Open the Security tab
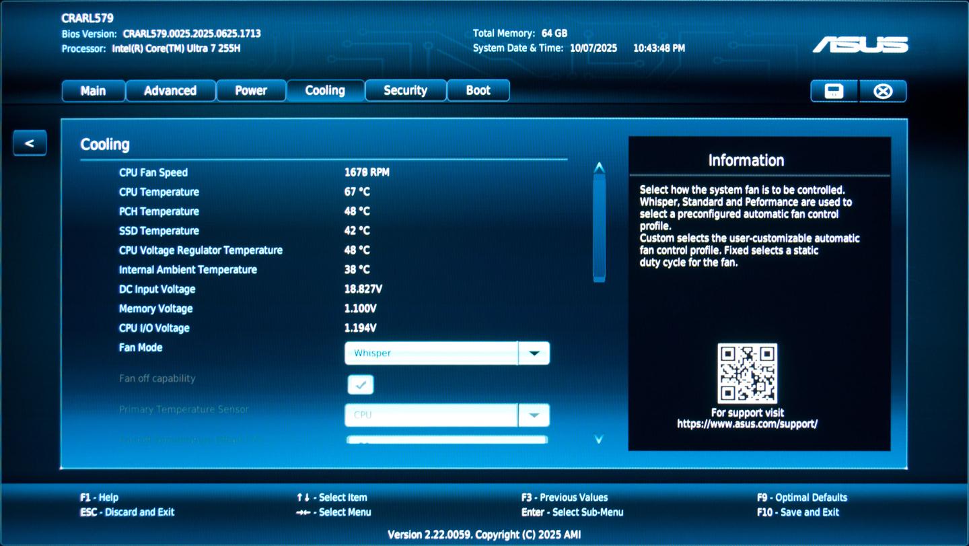Viewport: 969px width, 546px height. 405,91
